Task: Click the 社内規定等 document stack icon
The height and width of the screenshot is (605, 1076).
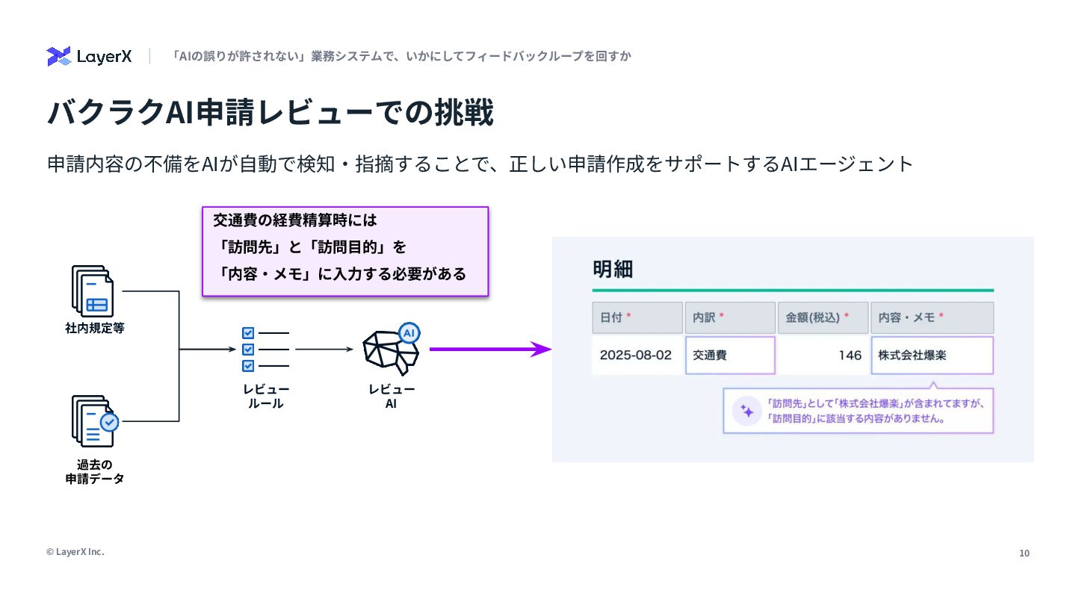Action: coord(93,291)
